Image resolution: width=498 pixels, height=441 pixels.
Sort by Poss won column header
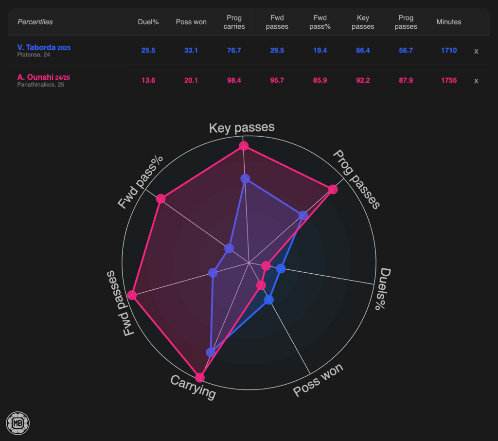[x=191, y=22]
